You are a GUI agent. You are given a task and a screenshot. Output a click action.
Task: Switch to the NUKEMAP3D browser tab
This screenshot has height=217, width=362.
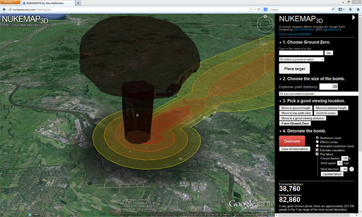pos(48,3)
